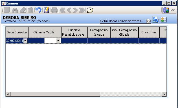Click Aval. Hemoglobina Glicada column header
The width and height of the screenshot is (178, 108).
(x=124, y=32)
